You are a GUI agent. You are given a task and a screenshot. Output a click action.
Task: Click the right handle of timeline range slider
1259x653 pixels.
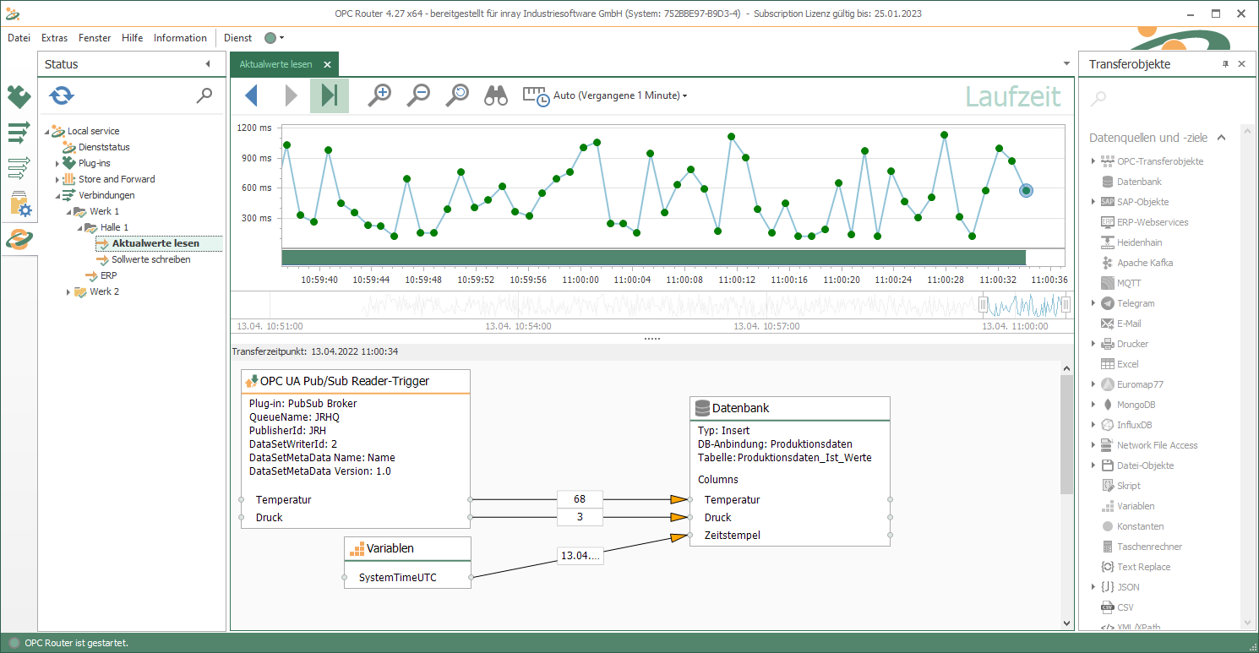[x=1066, y=304]
